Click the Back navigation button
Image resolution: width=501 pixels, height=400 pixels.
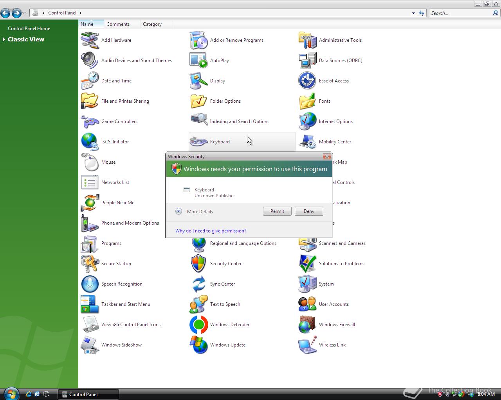pyautogui.click(x=5, y=13)
